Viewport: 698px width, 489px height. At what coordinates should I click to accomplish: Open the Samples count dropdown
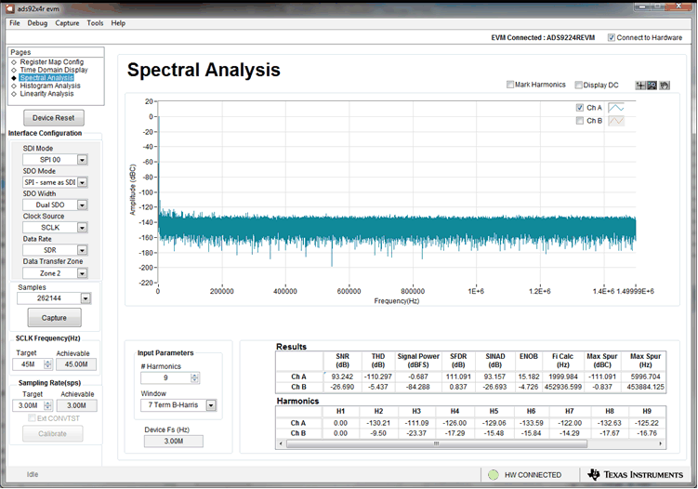pyautogui.click(x=85, y=298)
